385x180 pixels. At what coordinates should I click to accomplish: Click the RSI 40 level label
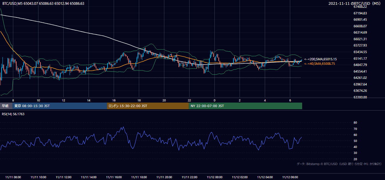click(x=355, y=147)
